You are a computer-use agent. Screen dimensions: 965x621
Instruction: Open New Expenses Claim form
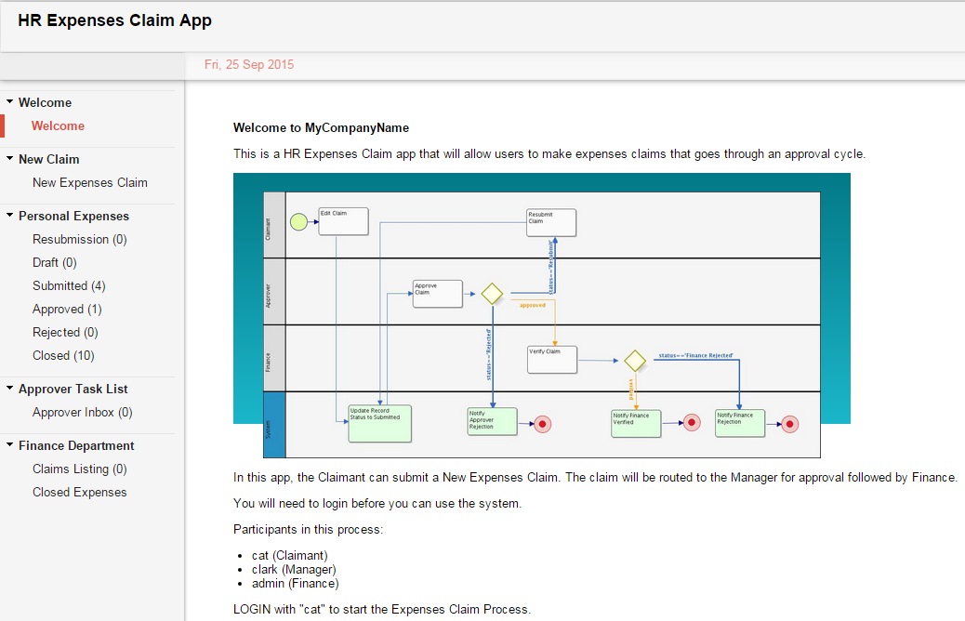(x=89, y=182)
